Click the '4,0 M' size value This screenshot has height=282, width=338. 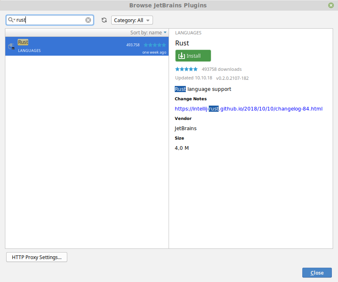tap(182, 148)
